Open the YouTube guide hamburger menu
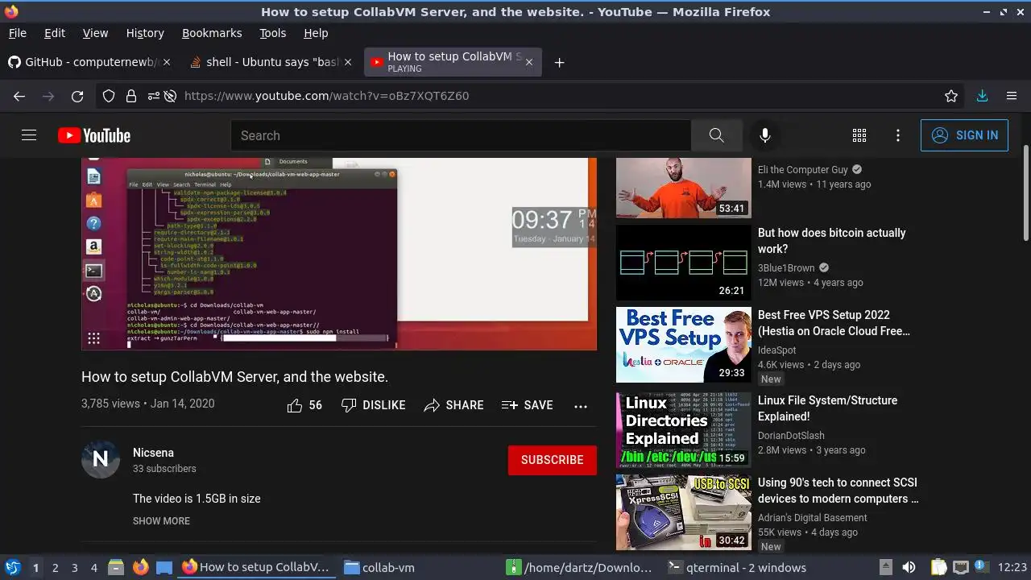The width and height of the screenshot is (1031, 580). [x=29, y=135]
